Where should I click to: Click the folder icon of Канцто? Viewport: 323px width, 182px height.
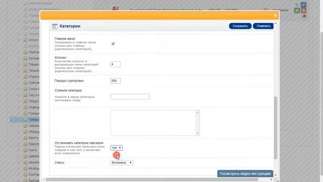click(25, 162)
